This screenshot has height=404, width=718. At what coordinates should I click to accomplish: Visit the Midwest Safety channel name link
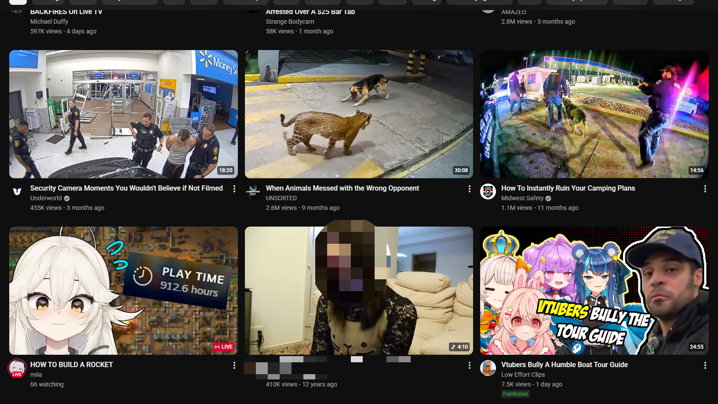click(x=522, y=198)
